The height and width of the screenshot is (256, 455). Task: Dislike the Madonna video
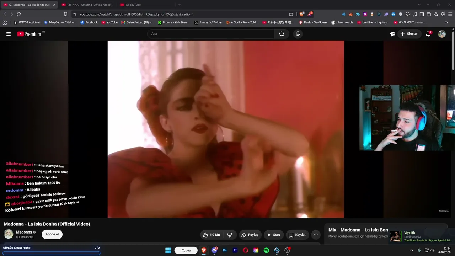point(230,235)
